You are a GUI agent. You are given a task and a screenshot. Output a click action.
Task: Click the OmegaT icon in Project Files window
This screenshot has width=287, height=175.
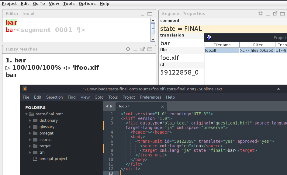click(209, 37)
